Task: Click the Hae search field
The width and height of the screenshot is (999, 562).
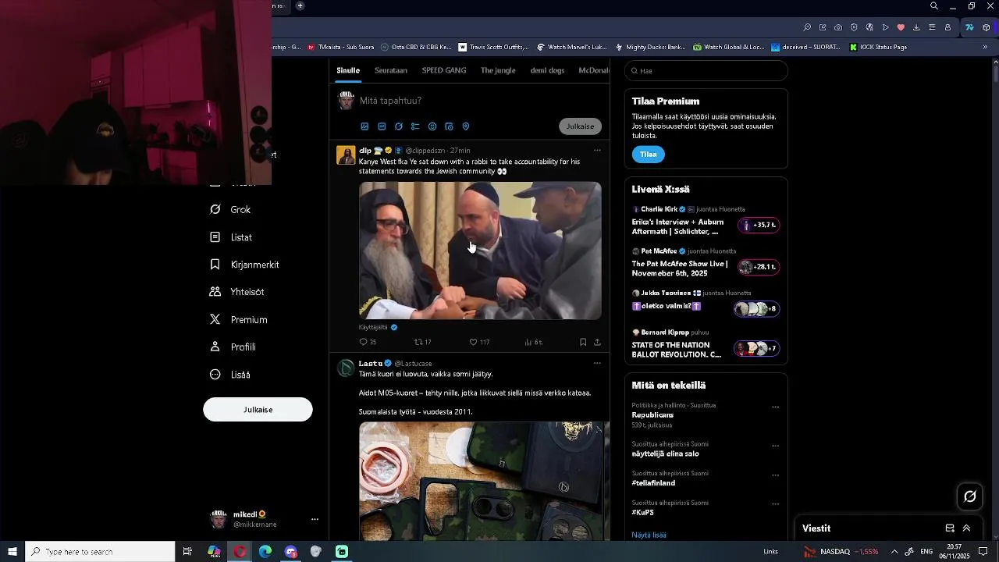Action: (706, 71)
